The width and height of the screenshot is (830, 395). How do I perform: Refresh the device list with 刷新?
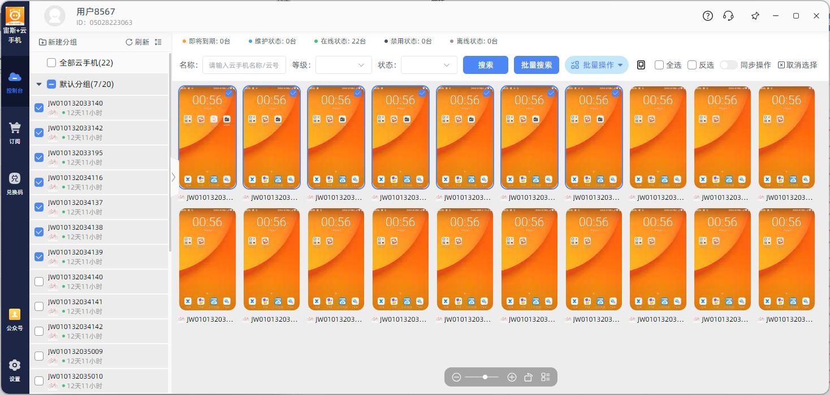tap(137, 42)
